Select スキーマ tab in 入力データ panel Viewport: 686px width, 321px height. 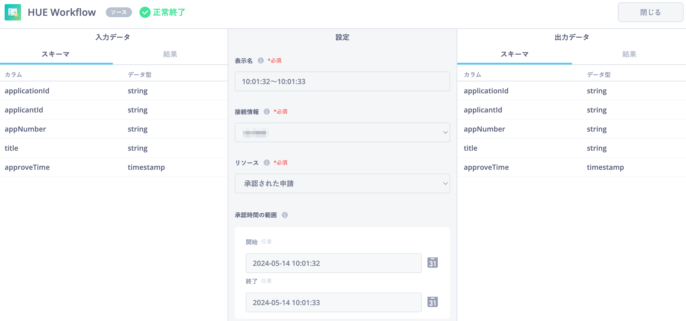pos(56,54)
